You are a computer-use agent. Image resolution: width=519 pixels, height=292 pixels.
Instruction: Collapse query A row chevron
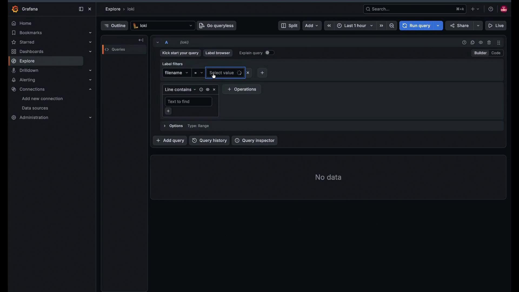pos(158,42)
